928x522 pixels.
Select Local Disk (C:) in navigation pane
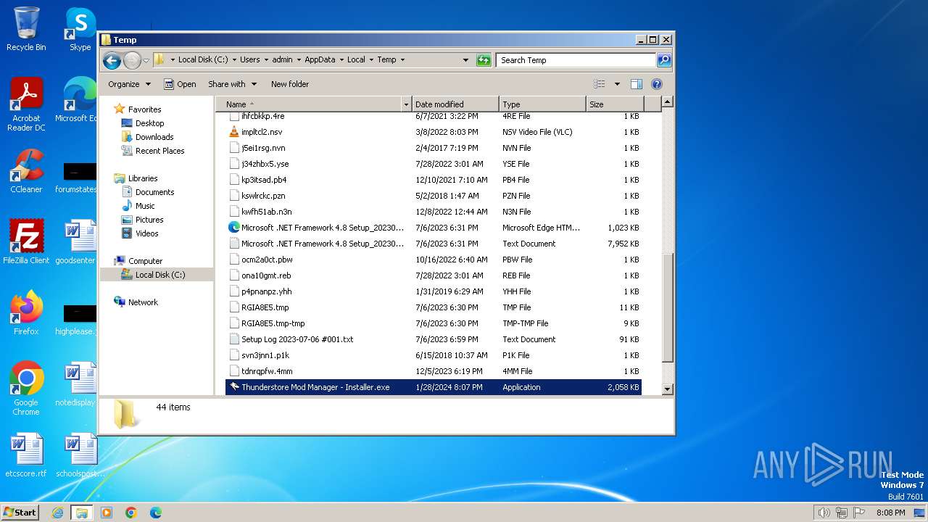pyautogui.click(x=157, y=275)
